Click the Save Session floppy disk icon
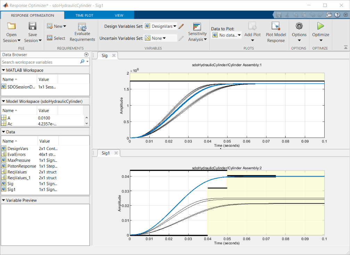Screen dimensions: 350x255 click(x=33, y=26)
